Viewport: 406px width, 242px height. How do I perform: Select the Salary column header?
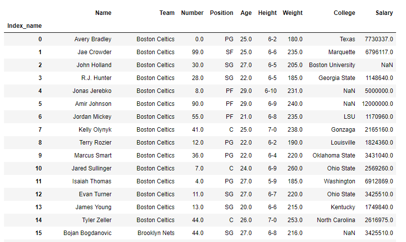tap(384, 13)
